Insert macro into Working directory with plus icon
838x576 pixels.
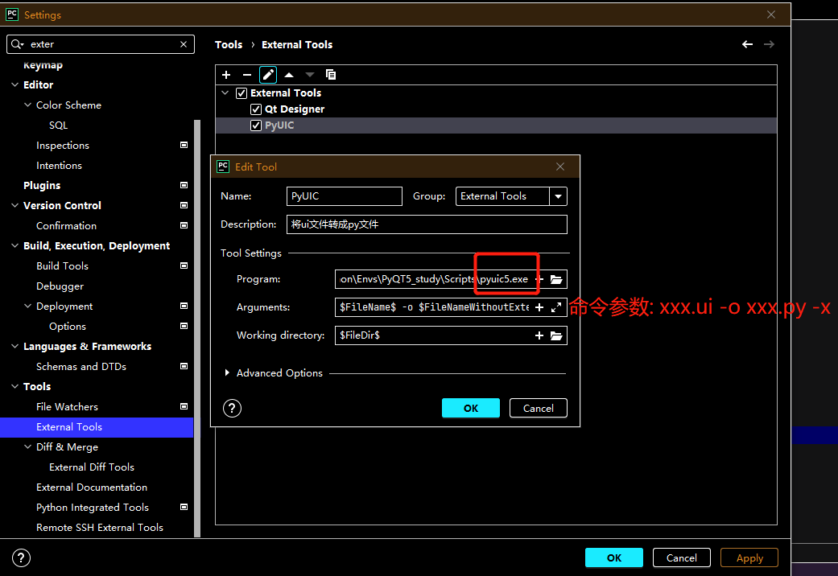click(539, 335)
